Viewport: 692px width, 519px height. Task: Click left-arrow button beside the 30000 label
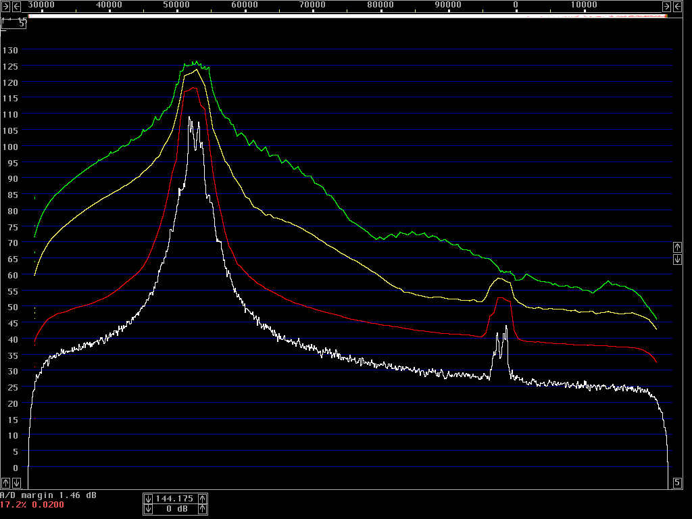click(x=16, y=6)
